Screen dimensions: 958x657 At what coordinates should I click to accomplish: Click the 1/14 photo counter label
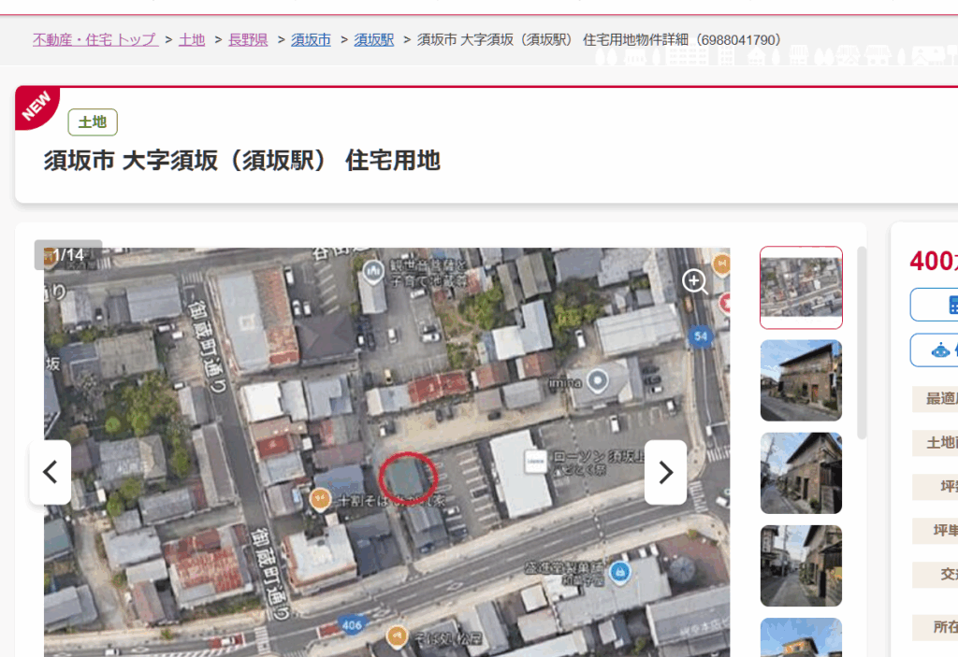[x=68, y=255]
